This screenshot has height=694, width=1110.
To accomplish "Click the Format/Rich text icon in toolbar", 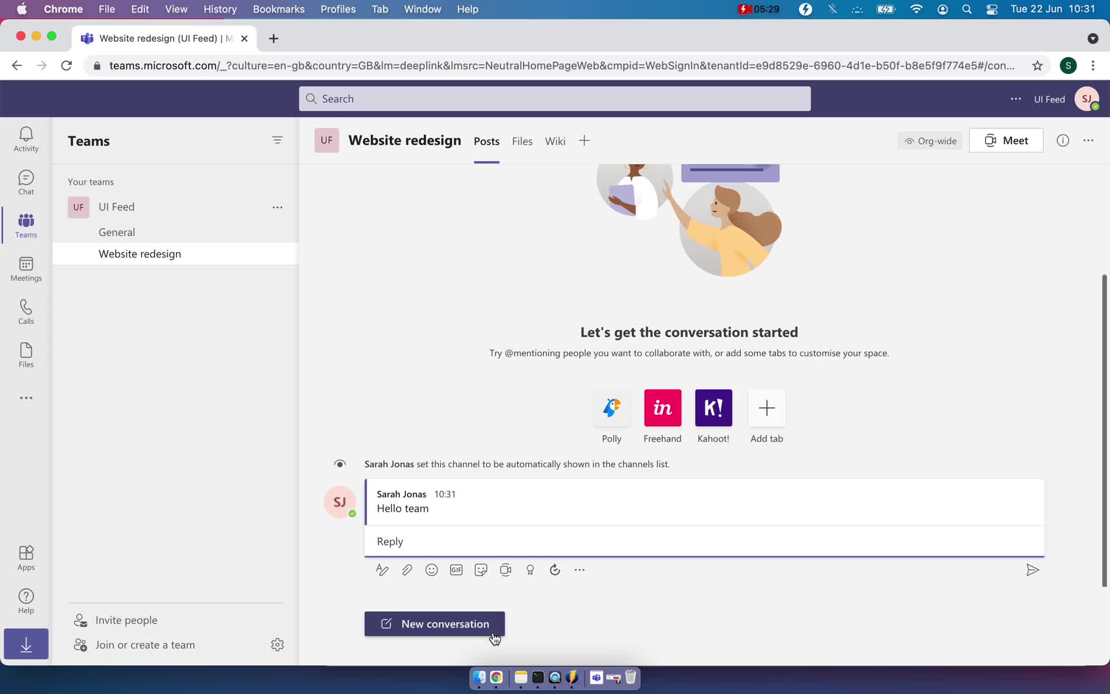I will (382, 569).
